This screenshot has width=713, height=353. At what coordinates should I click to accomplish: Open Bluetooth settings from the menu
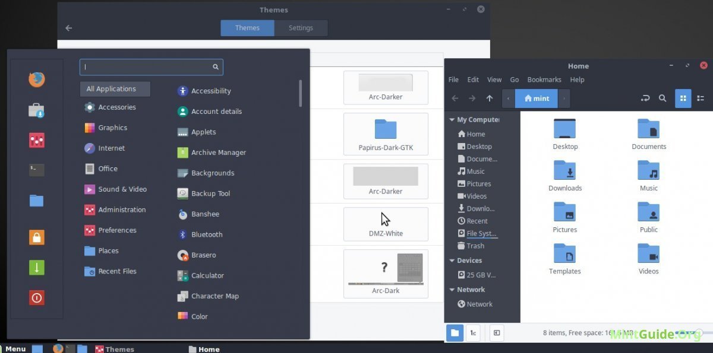pyautogui.click(x=200, y=234)
